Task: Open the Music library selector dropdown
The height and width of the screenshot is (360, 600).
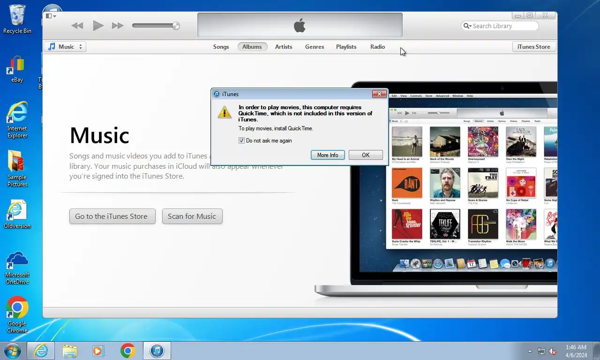Action: (65, 47)
